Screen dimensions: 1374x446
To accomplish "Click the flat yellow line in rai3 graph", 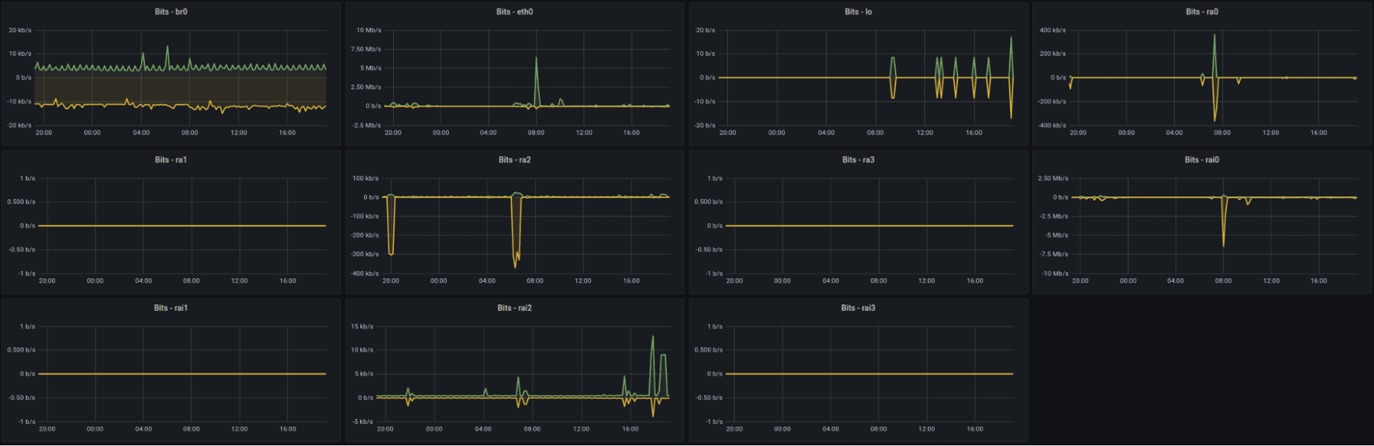I will pos(869,374).
